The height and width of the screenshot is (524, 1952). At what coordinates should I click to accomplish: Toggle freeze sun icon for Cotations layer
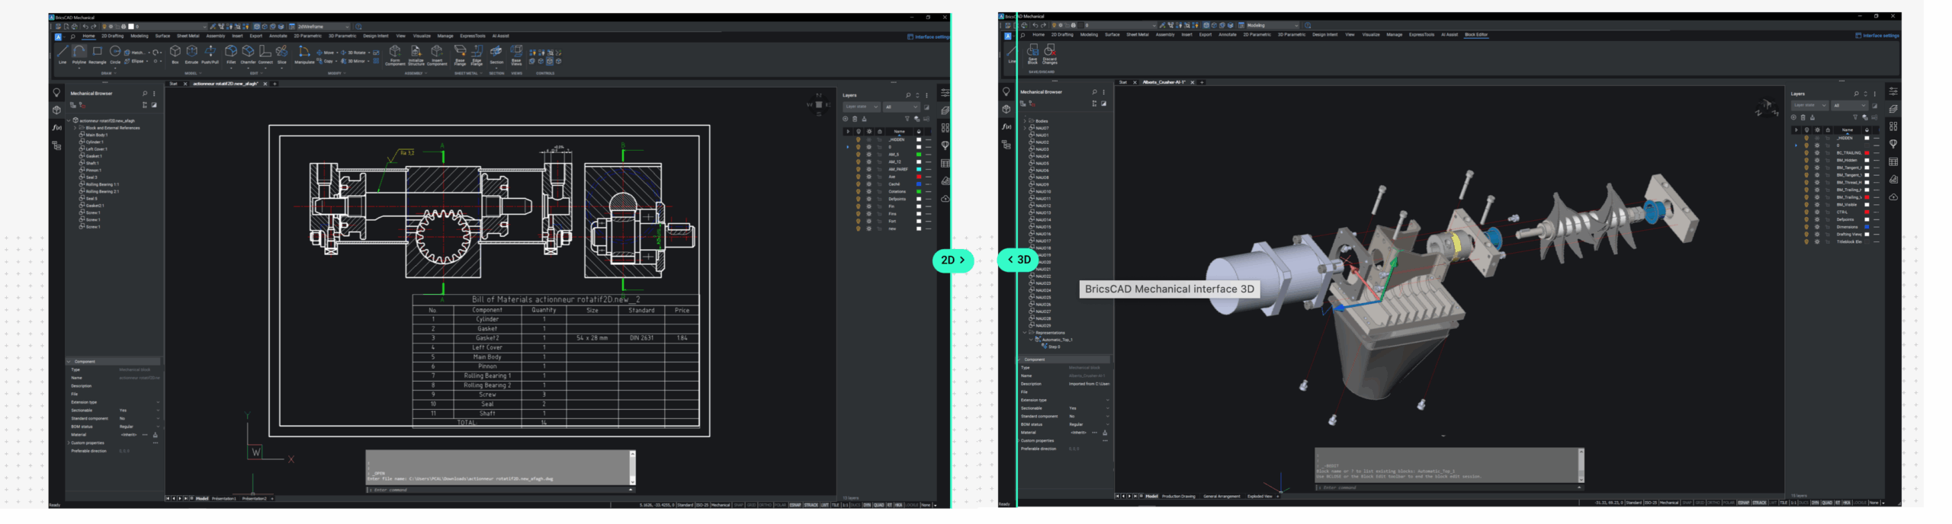point(868,191)
